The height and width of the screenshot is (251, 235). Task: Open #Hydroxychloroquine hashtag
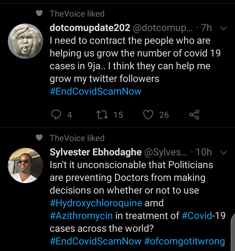(x=96, y=203)
